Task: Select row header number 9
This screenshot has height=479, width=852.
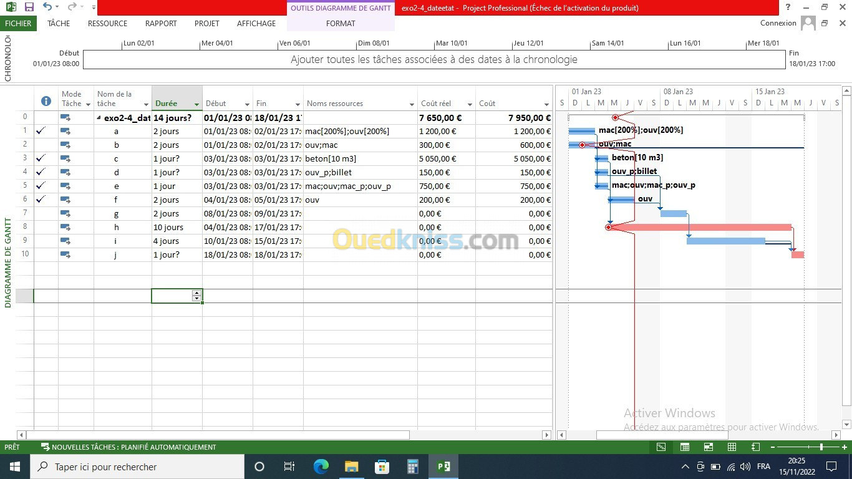Action: pos(24,241)
